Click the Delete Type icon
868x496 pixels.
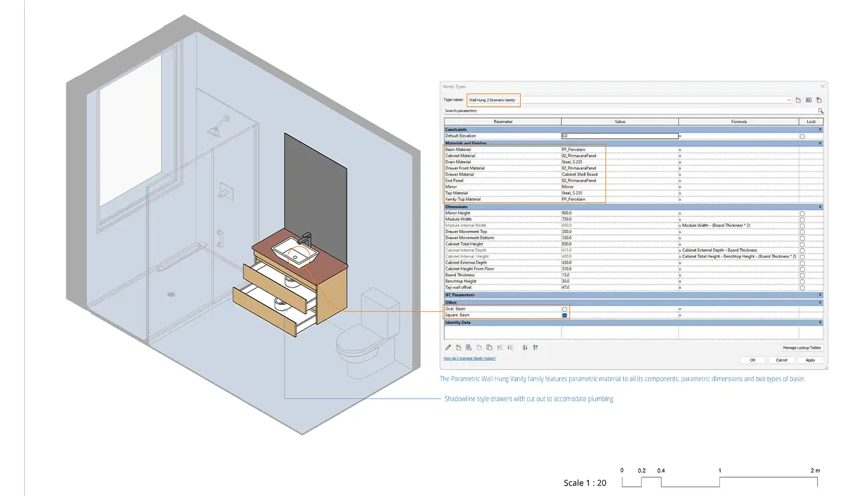tap(818, 100)
